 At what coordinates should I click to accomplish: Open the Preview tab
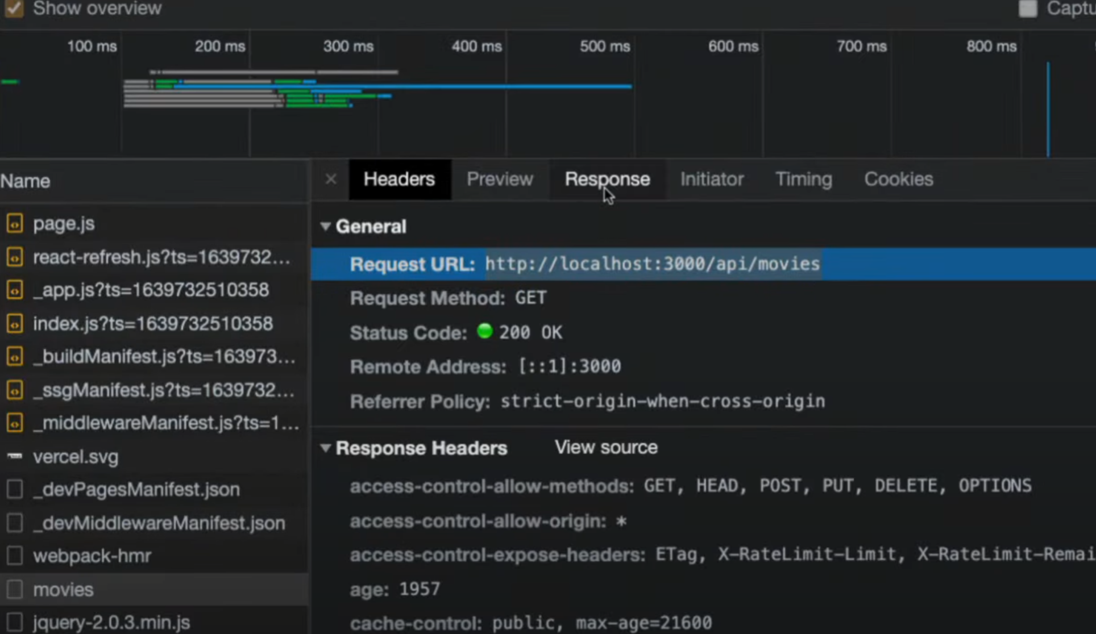point(500,180)
